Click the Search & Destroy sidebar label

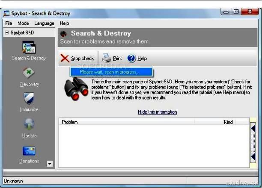click(x=29, y=58)
